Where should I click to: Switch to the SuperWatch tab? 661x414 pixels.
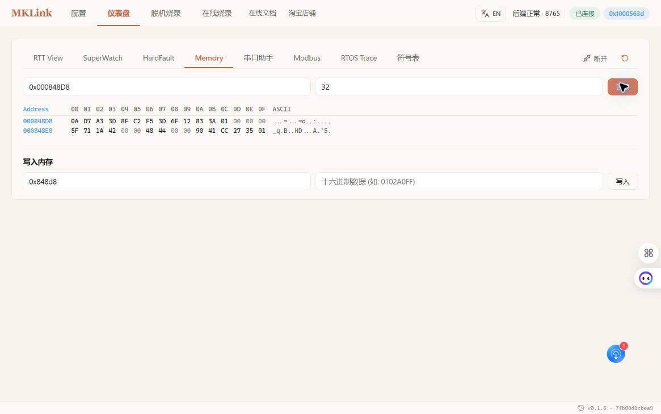point(103,58)
